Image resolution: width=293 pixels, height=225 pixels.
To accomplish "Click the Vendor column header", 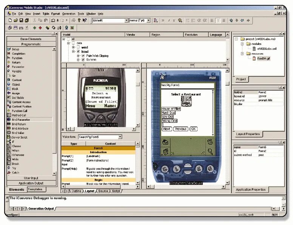I will [x=137, y=35].
